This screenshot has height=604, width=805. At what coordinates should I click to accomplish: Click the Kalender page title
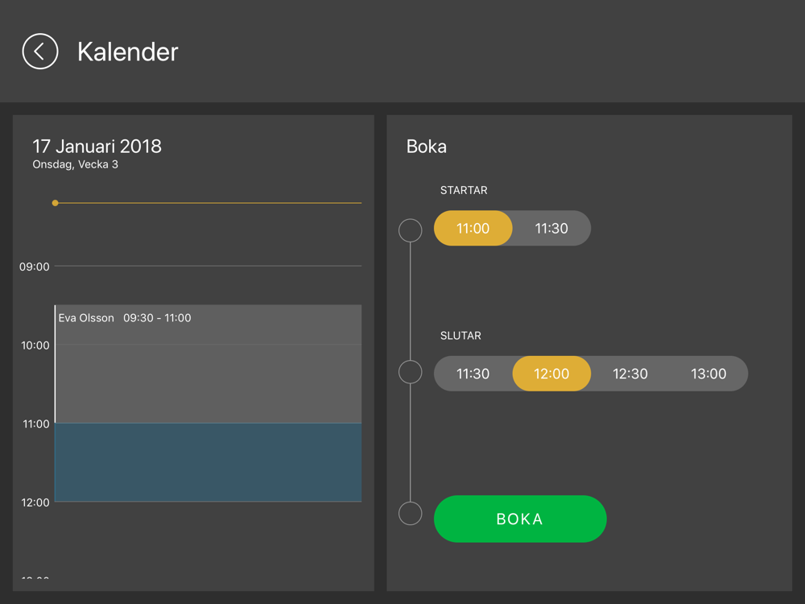[127, 52]
